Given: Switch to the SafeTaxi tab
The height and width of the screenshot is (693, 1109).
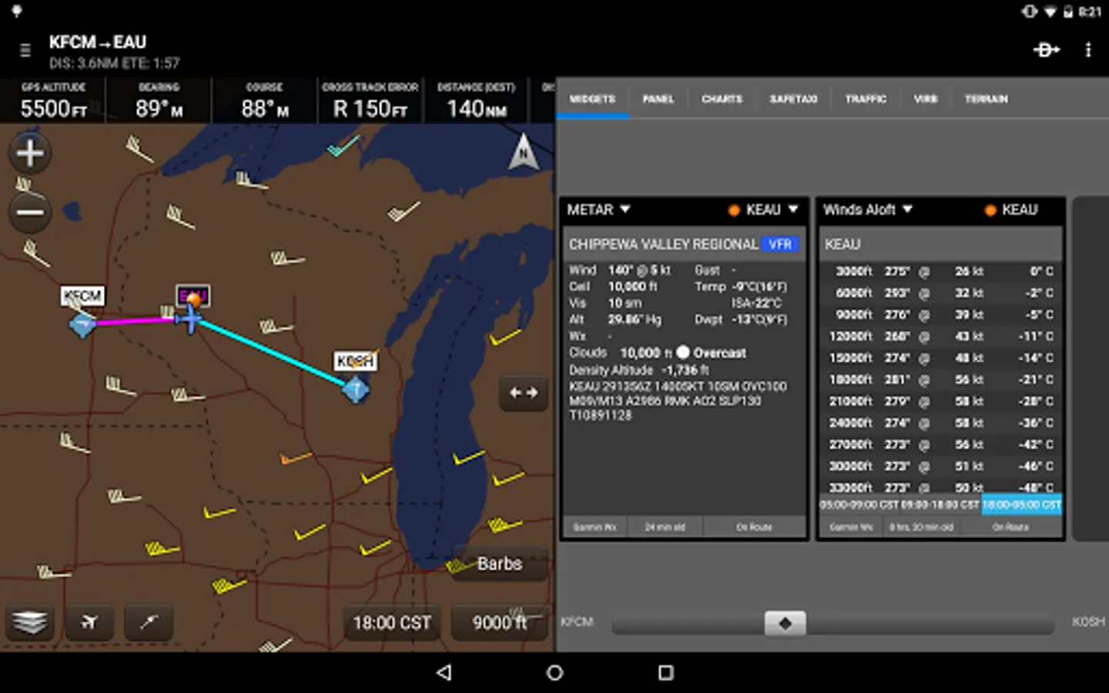Looking at the screenshot, I should tap(793, 99).
